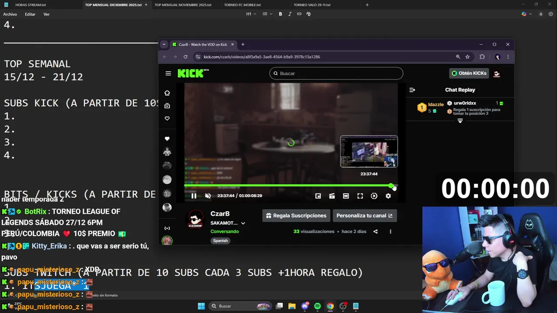Open new tab in Chrome window
557x313 pixels.
243,44
